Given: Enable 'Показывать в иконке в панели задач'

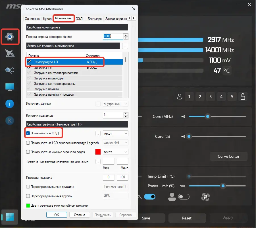Looking at the screenshot, I should (x=28, y=152).
